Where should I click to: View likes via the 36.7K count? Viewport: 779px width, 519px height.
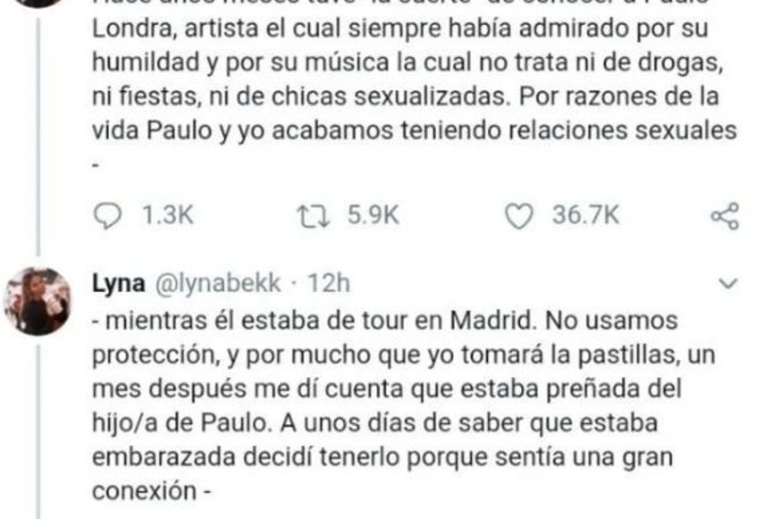(586, 216)
